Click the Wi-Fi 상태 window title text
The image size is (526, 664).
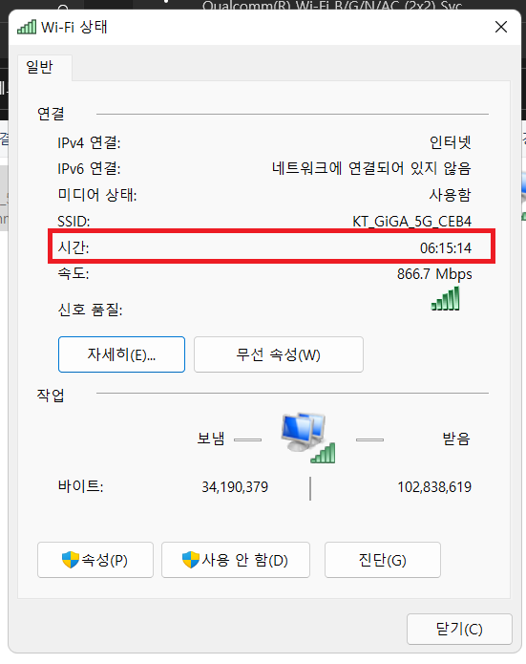point(74,27)
